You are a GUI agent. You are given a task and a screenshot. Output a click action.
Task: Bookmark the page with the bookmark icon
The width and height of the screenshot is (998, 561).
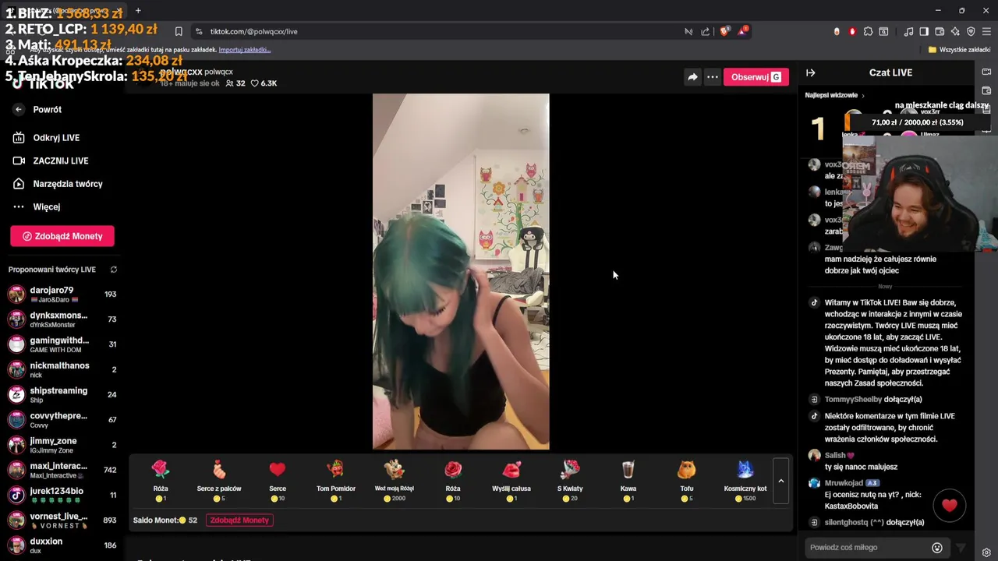179,31
